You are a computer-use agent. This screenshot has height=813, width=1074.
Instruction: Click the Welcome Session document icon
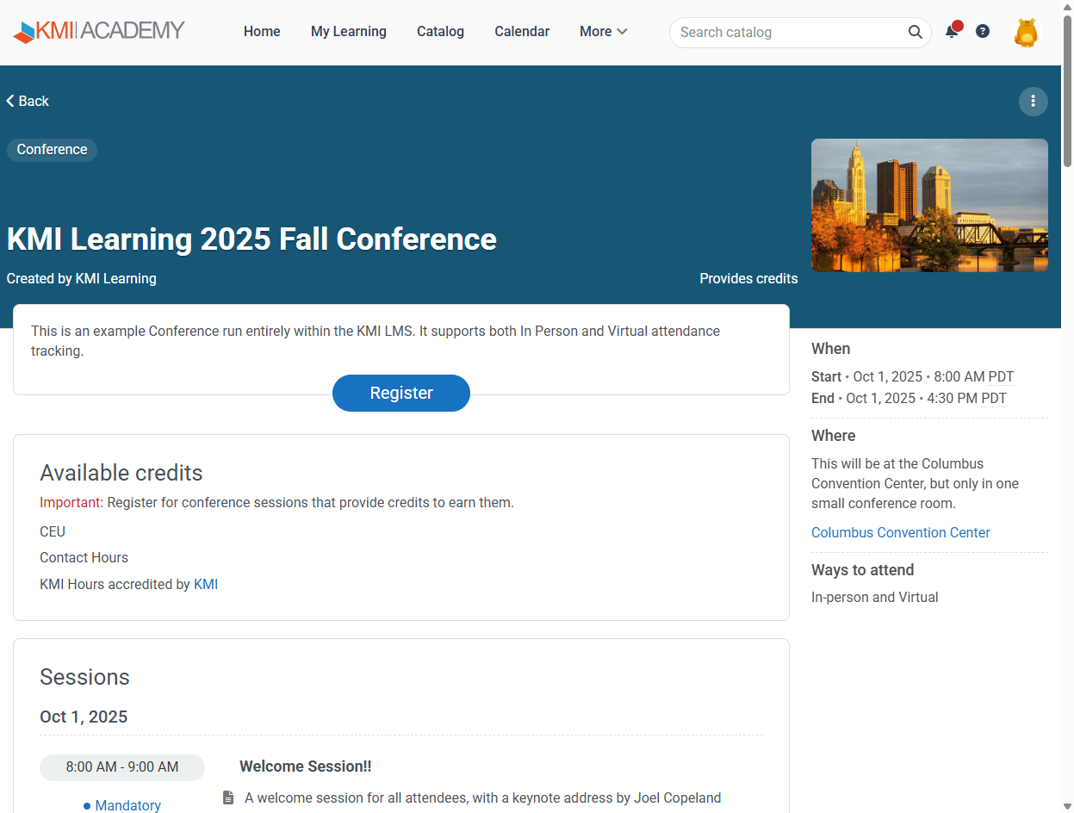point(228,797)
